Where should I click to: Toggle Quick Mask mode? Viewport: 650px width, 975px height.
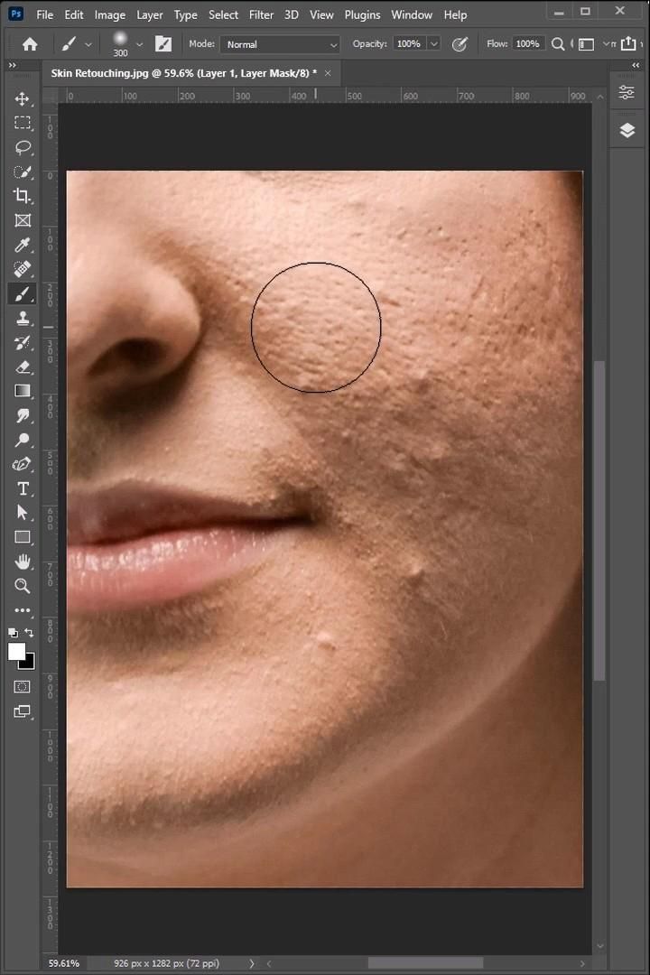[23, 687]
